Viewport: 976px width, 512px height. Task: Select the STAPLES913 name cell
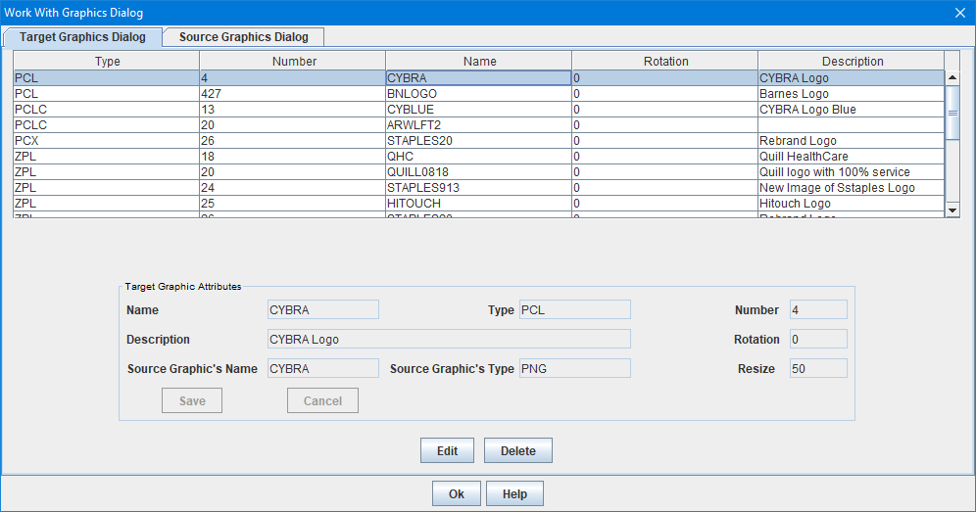tap(478, 187)
